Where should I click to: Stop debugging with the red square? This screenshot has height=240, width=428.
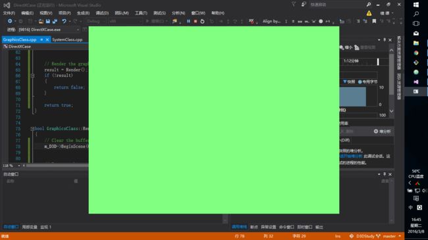(196, 21)
